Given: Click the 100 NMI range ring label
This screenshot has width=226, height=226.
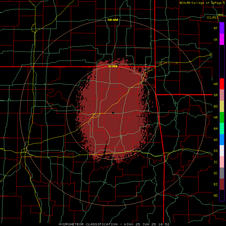Looking at the screenshot, I should 113,20.
